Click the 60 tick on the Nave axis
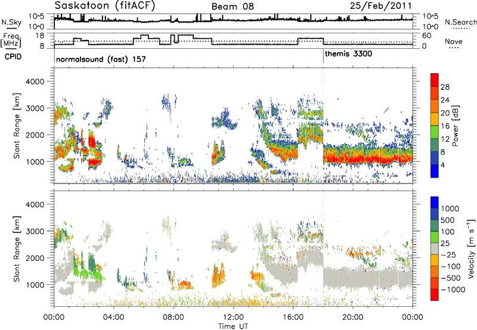Viewport: 477px width, 330px height. pos(427,36)
